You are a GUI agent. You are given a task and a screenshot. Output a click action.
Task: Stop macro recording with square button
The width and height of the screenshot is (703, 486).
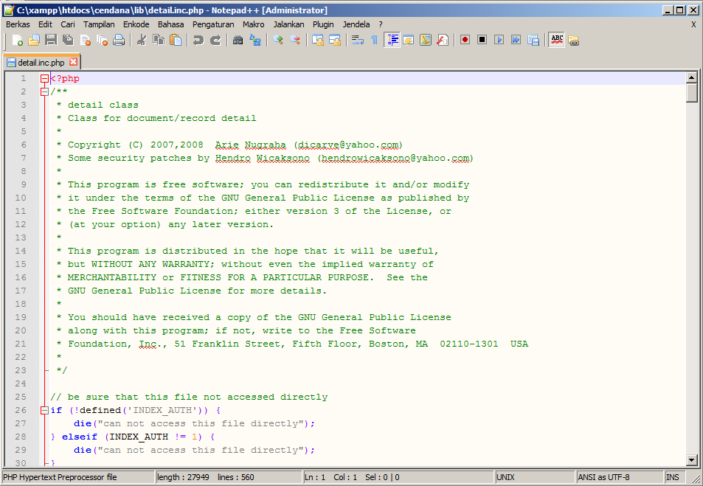coord(482,41)
